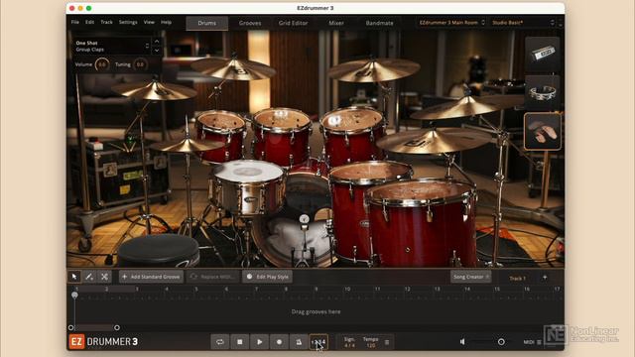
Task: Open the Grid Editor tab
Action: 294,23
